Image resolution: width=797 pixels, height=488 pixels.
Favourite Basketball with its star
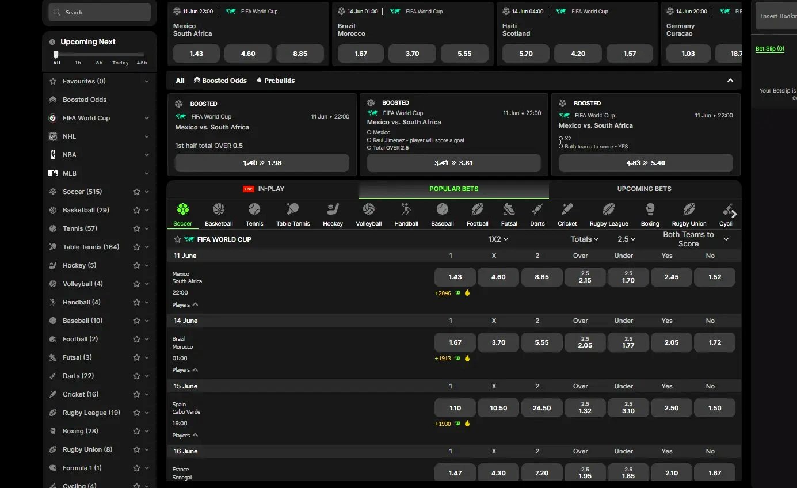tap(136, 210)
